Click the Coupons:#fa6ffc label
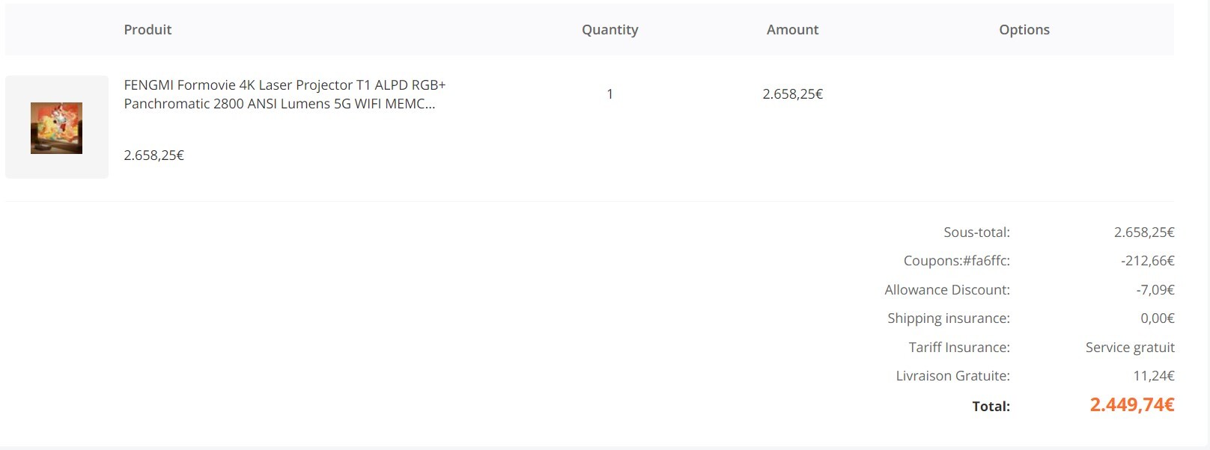 (956, 261)
